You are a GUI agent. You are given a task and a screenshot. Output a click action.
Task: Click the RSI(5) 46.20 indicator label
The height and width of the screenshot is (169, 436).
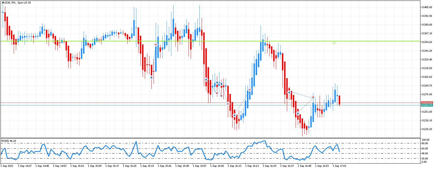coord(9,141)
